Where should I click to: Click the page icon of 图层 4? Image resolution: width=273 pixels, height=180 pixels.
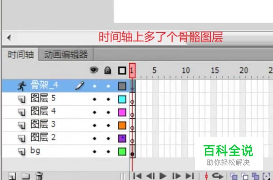pyautogui.click(x=22, y=112)
